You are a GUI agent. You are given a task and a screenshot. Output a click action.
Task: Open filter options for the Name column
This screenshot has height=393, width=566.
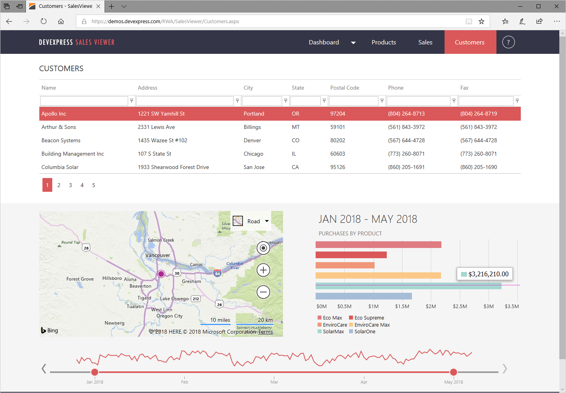(131, 101)
